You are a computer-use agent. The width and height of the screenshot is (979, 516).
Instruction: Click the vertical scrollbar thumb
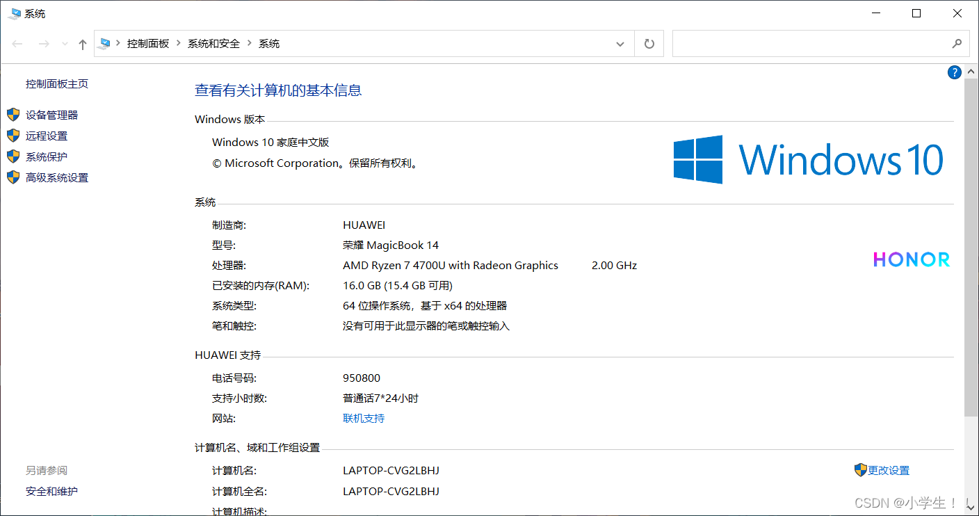[x=971, y=247]
